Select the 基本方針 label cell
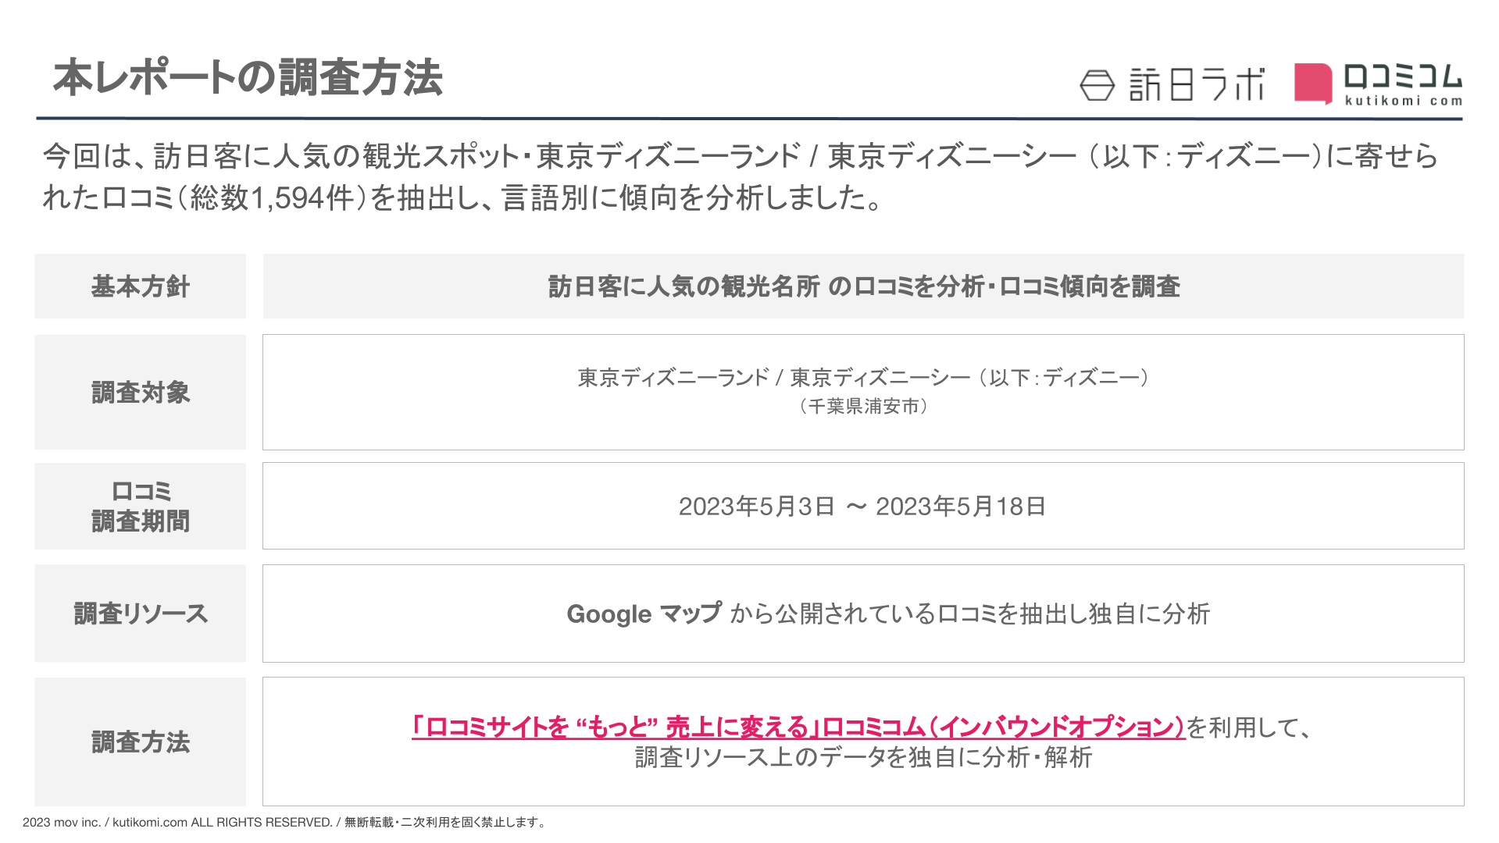 (141, 286)
